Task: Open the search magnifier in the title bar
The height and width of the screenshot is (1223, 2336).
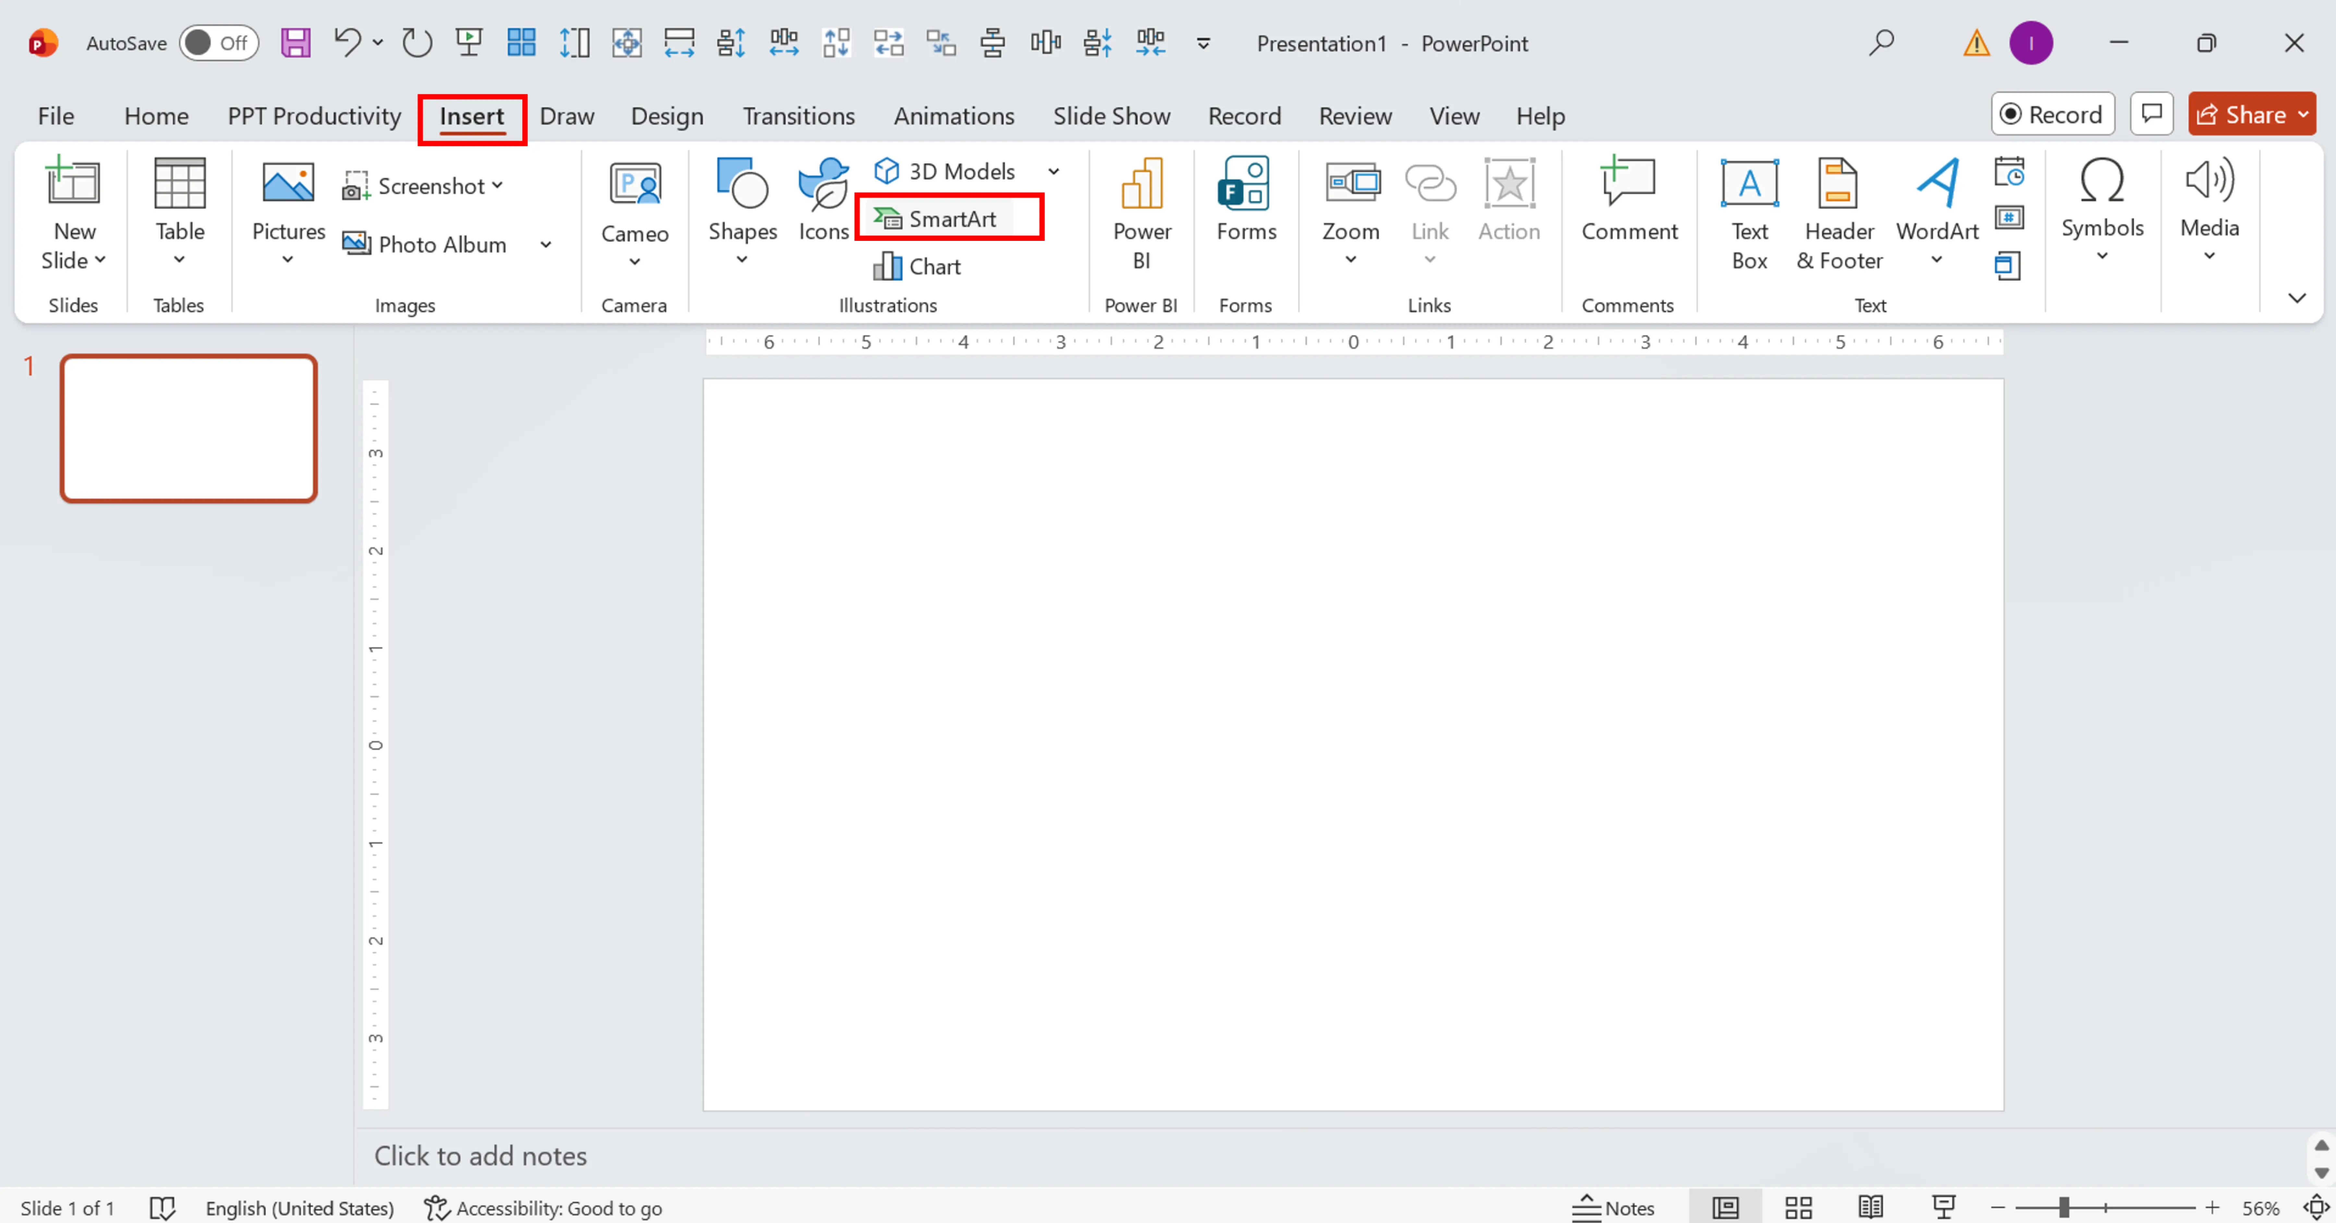Action: tap(1882, 42)
